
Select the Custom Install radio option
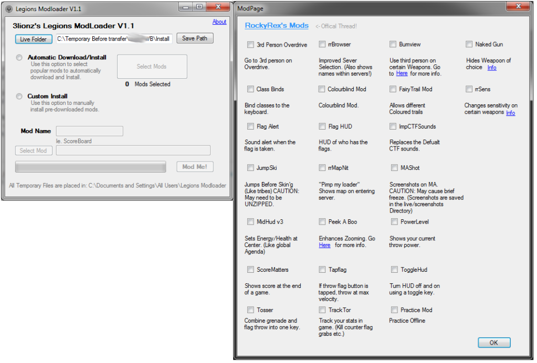[19, 97]
